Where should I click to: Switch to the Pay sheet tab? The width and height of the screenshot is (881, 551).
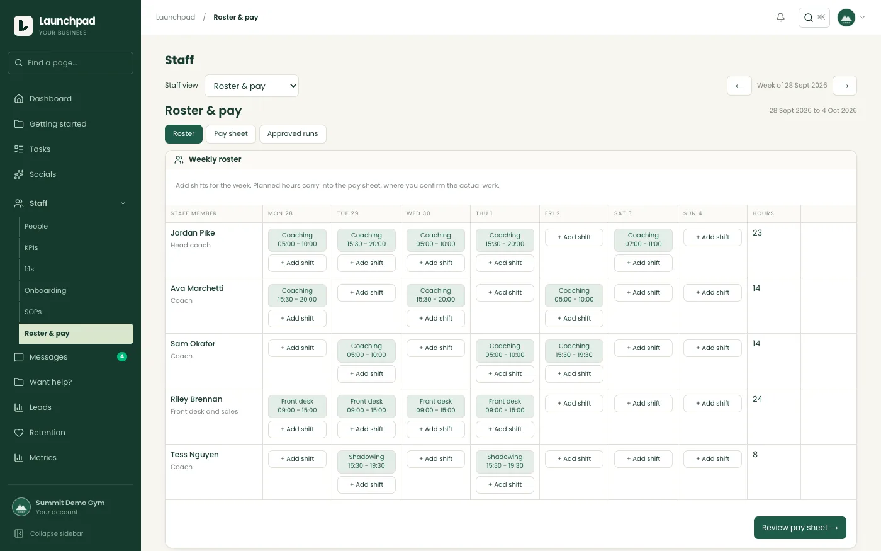pos(231,134)
